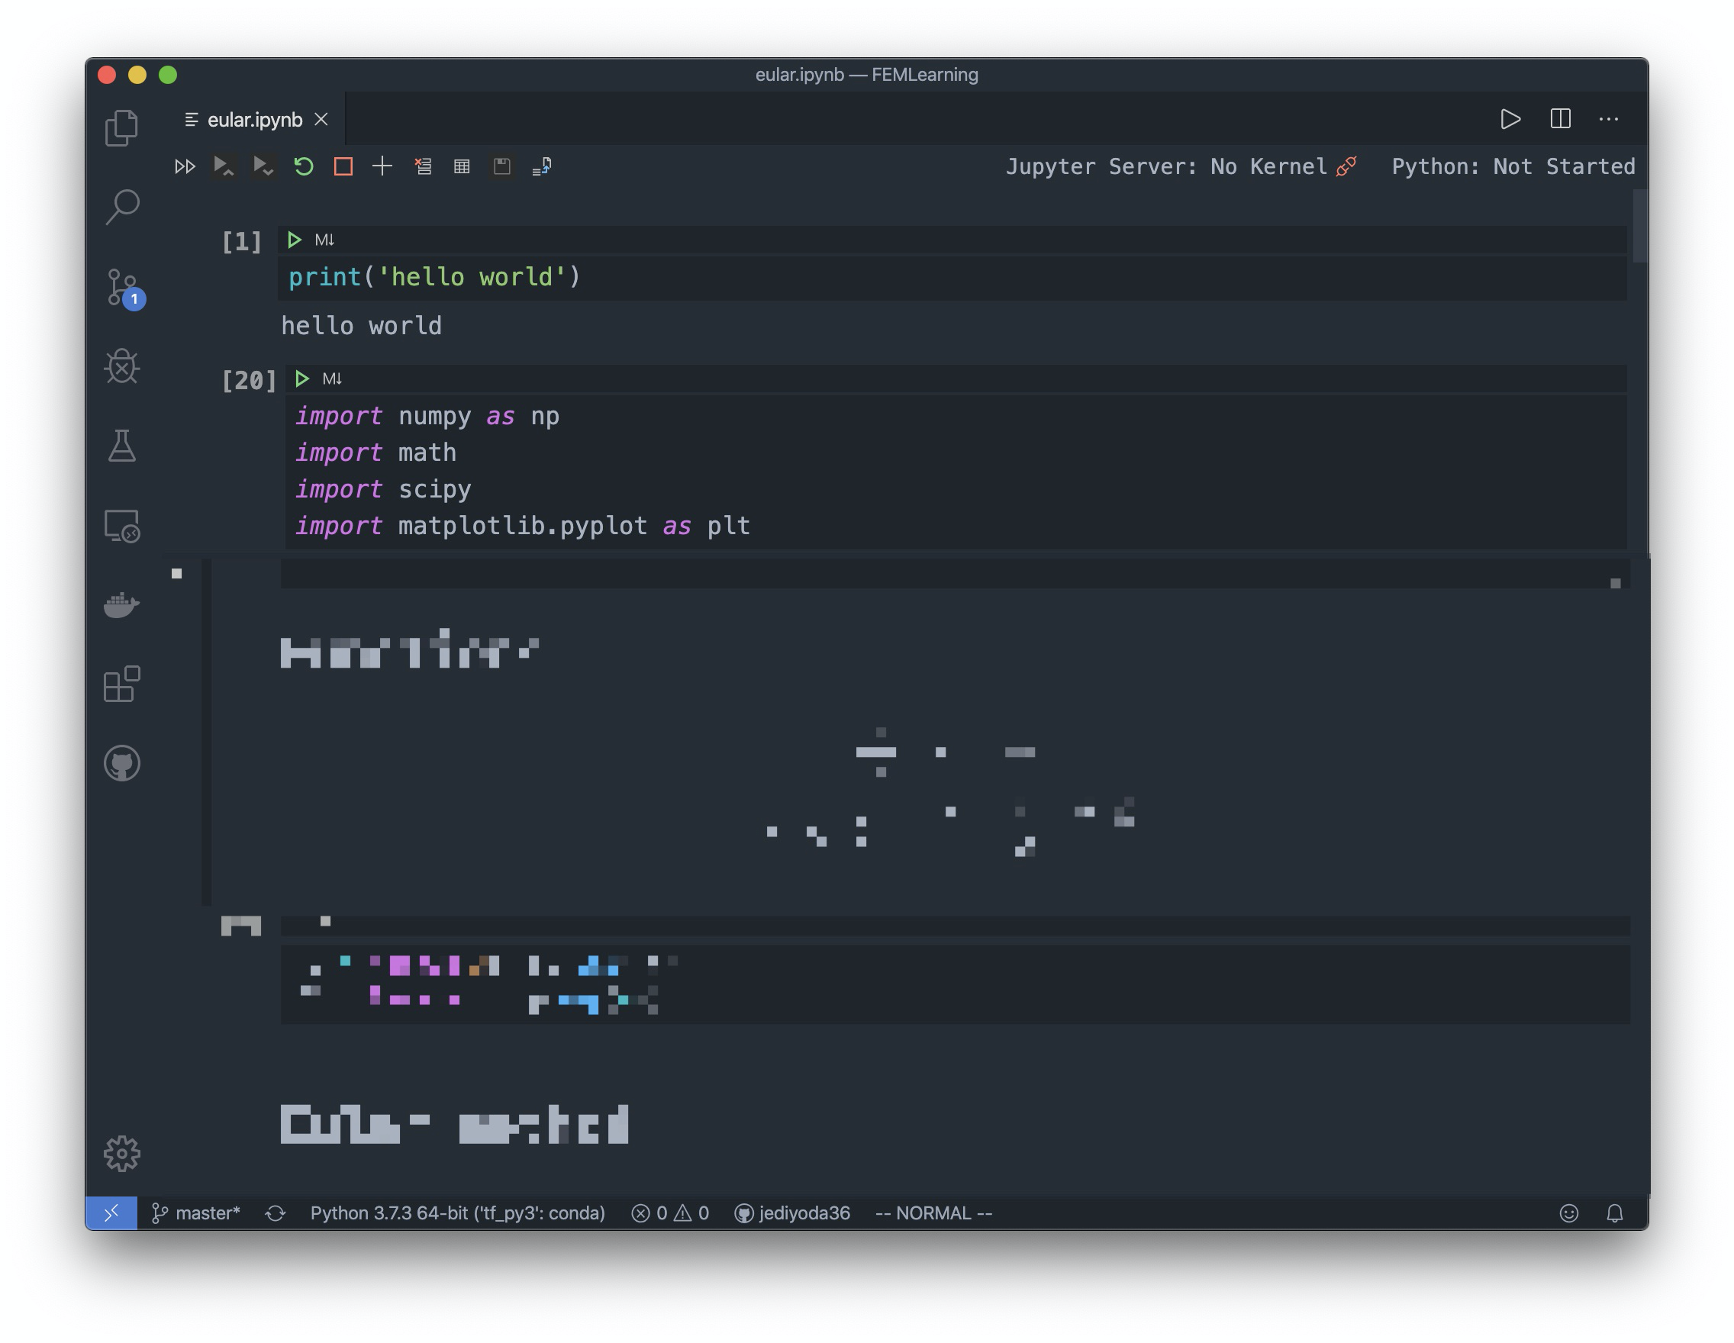The image size is (1734, 1343).
Task: Execute the imports cell [20]
Action: click(301, 378)
